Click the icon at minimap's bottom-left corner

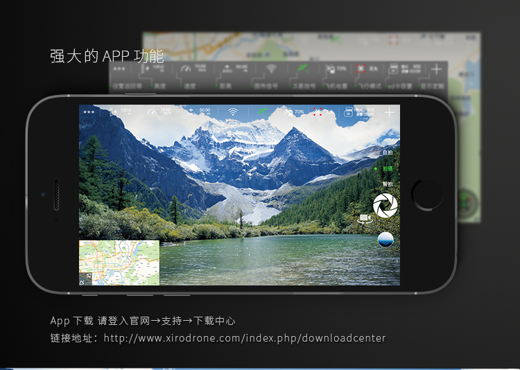[85, 281]
